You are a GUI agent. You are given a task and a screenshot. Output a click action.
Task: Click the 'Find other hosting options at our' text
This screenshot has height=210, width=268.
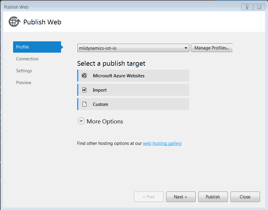pos(109,143)
